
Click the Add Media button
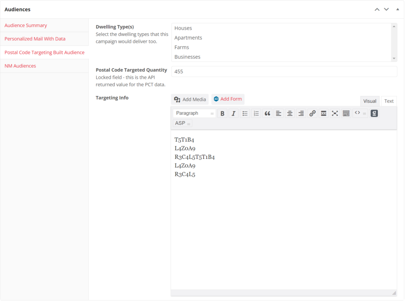pos(190,99)
